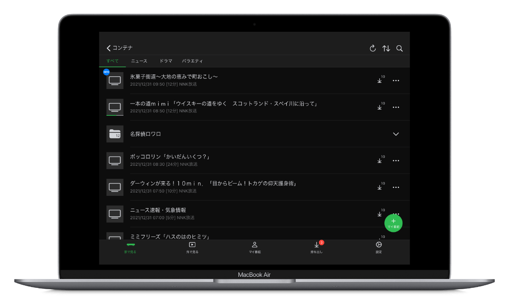Switch to the ニュース tab
Screen dimensions: 509x304
pyautogui.click(x=139, y=61)
